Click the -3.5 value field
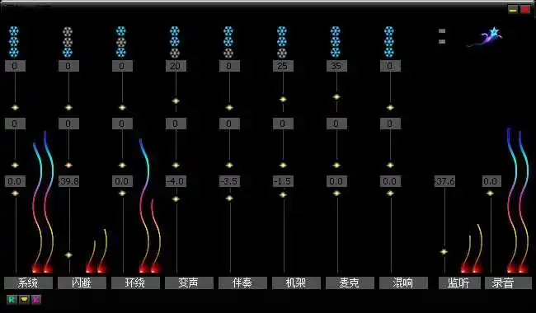The width and height of the screenshot is (536, 313). (229, 181)
